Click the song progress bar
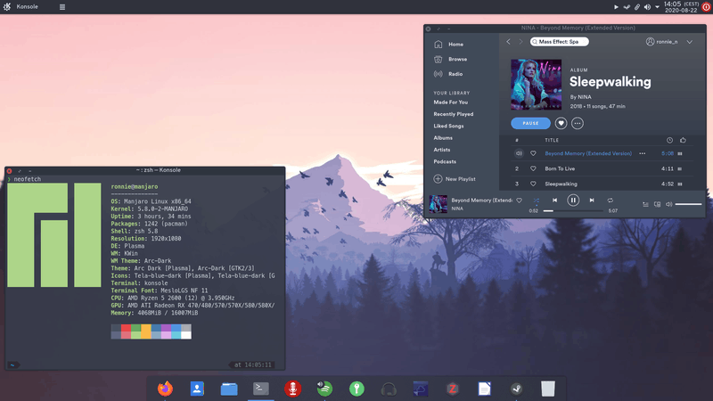This screenshot has width=713, height=401. tap(573, 211)
